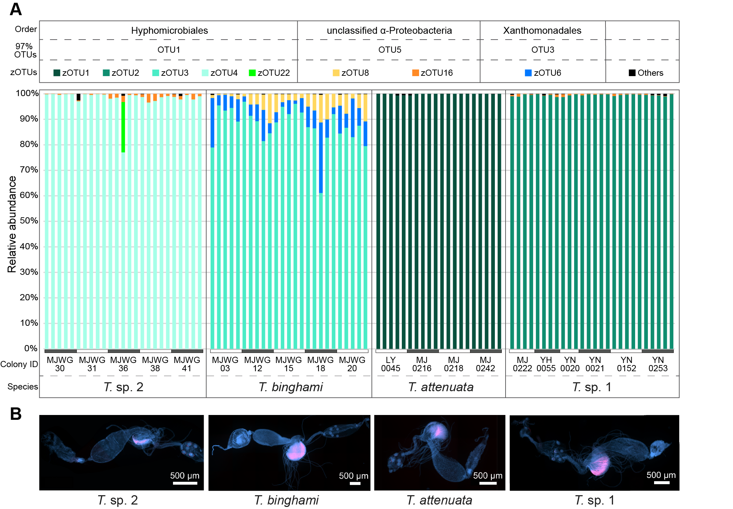Select the blue zOTU6 legend swatch
Image resolution: width=733 pixels, height=509 pixels.
[x=528, y=73]
